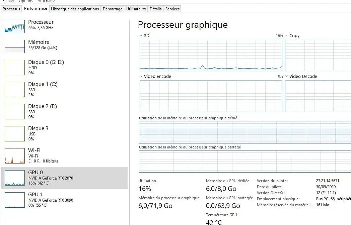Switch to the Processus tab
The image size is (351, 225).
pyautogui.click(x=11, y=9)
